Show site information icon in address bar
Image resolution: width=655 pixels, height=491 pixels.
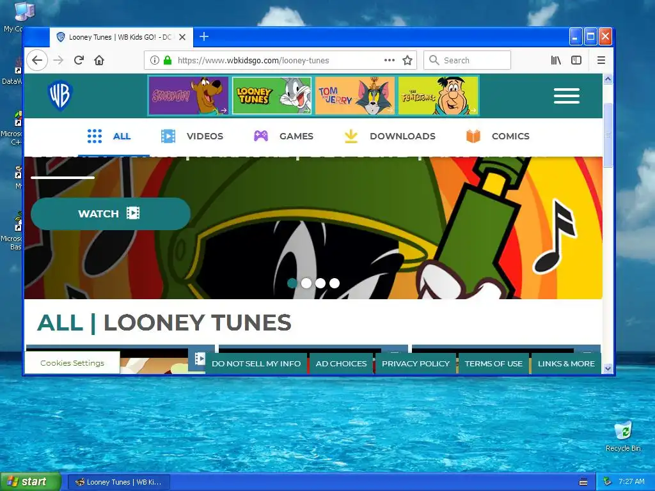click(155, 60)
